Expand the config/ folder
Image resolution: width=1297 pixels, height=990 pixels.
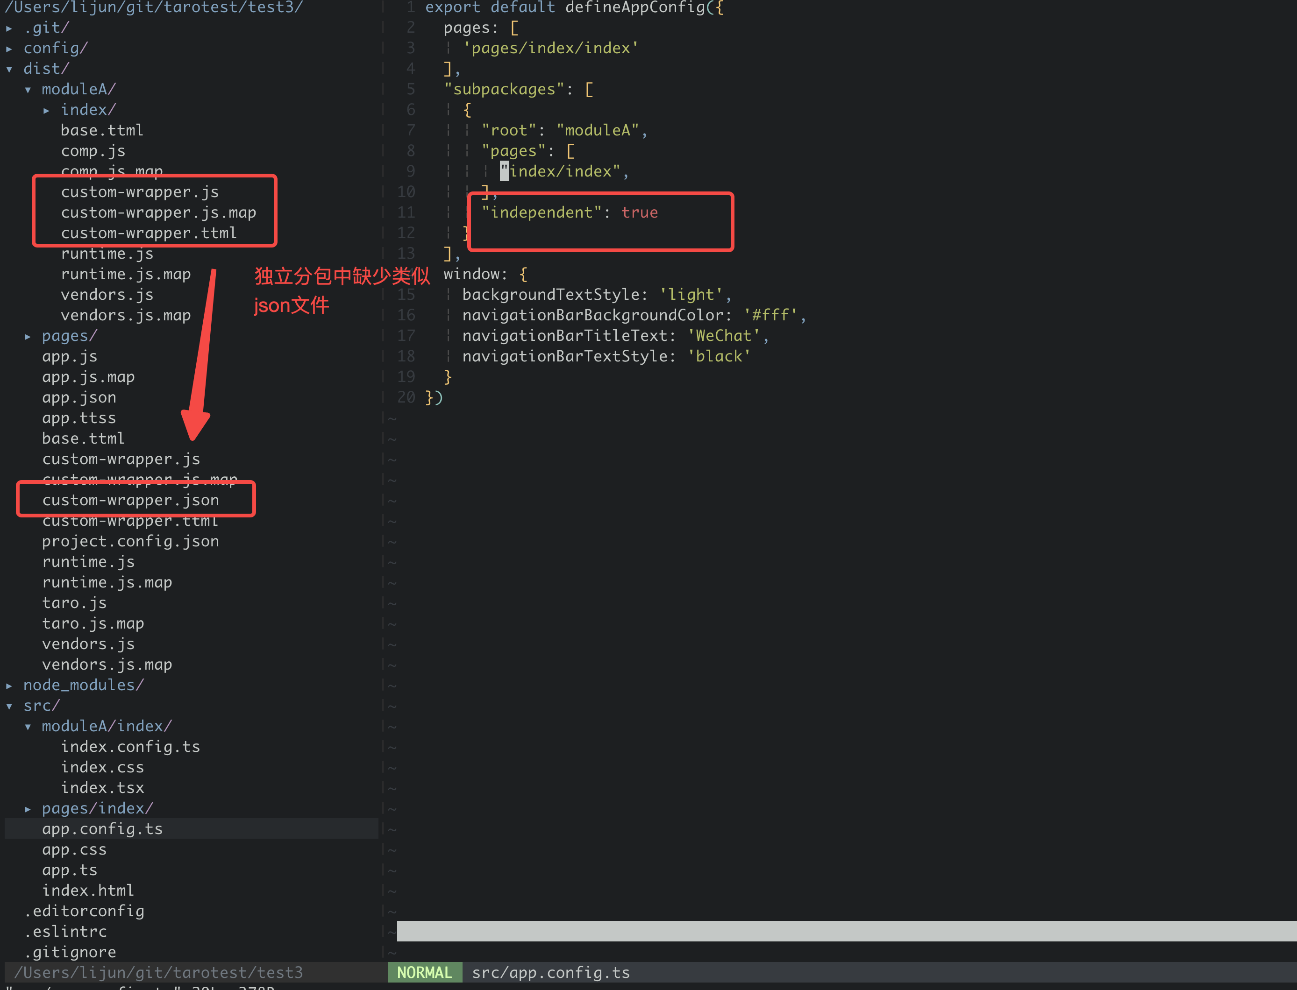click(56, 48)
